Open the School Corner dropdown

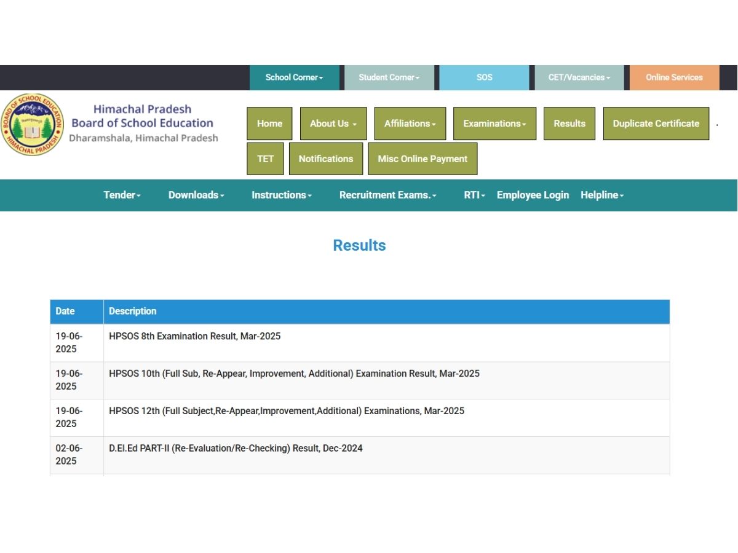pyautogui.click(x=294, y=77)
